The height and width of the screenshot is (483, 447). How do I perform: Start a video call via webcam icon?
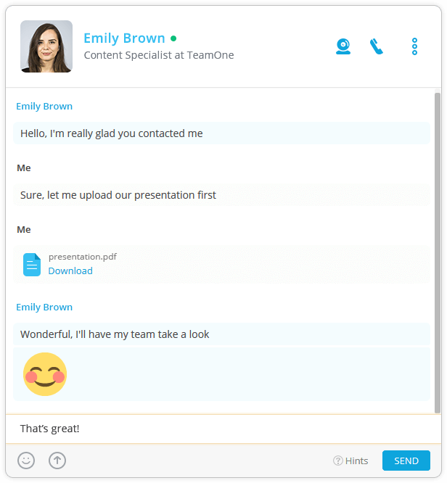343,46
